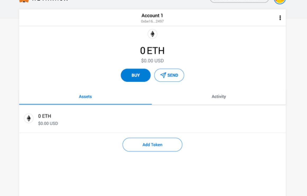This screenshot has width=307, height=196.
Task: Click the large 0 ETH balance
Action: tap(152, 51)
